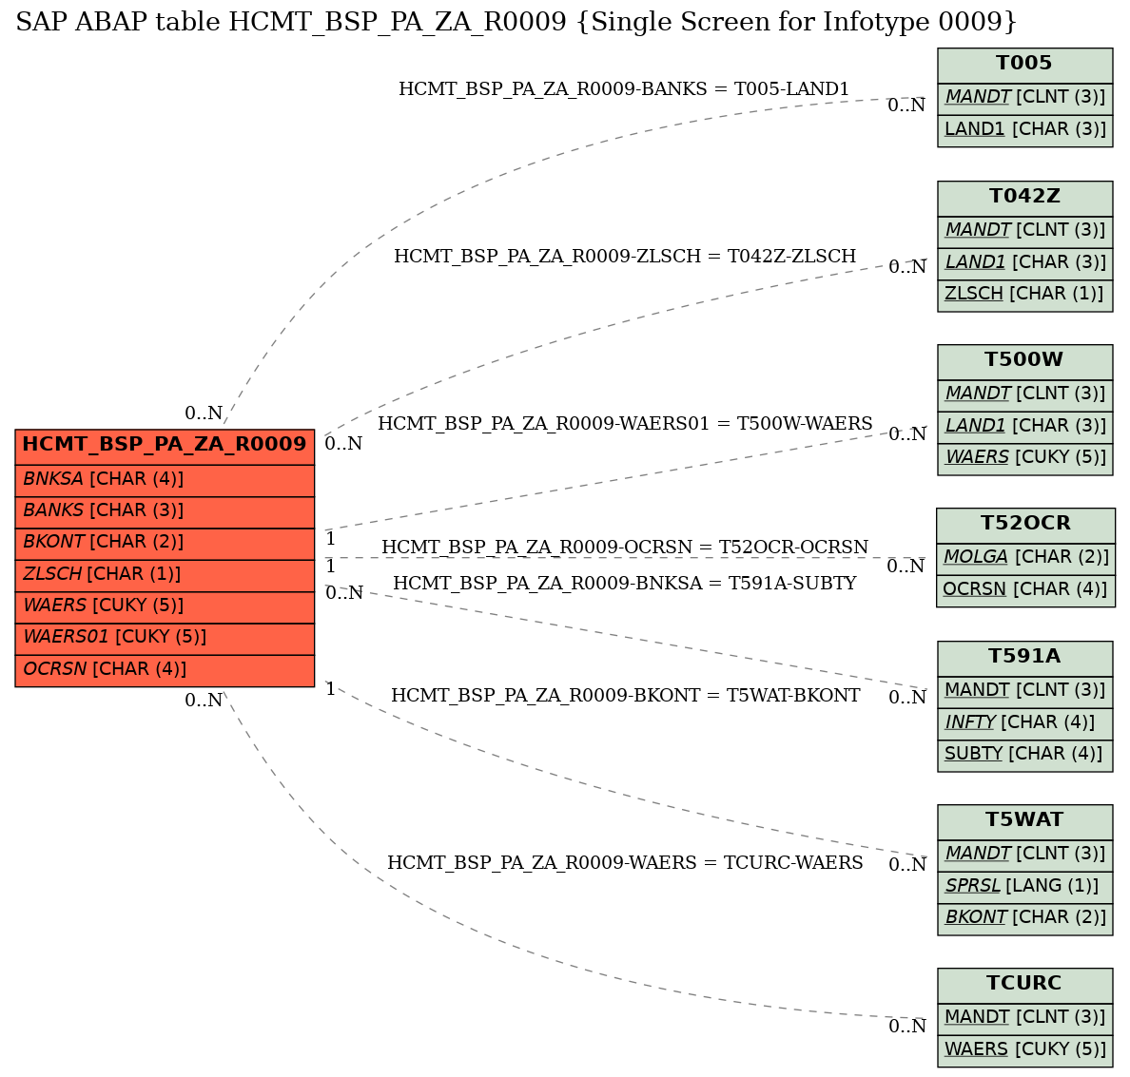Click OCRSN field in T52OCR table
1130x1077 pixels.
point(1025,591)
